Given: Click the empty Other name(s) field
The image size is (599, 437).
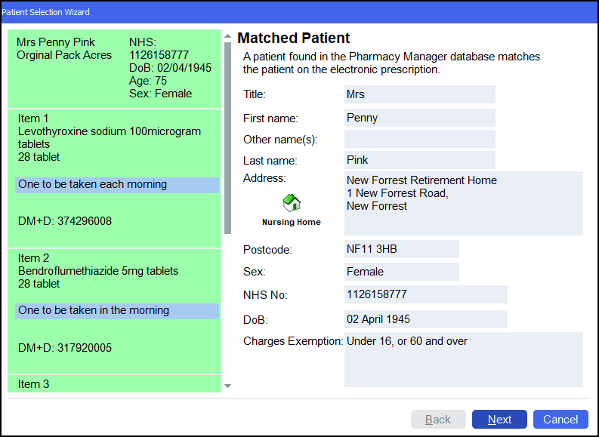Looking at the screenshot, I should coord(419,139).
